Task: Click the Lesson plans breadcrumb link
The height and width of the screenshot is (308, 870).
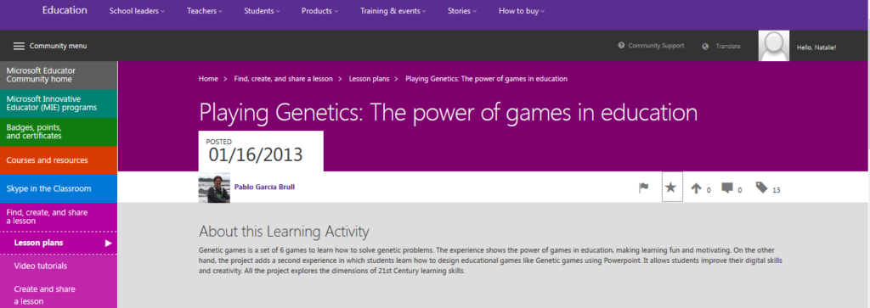Action: [x=369, y=79]
